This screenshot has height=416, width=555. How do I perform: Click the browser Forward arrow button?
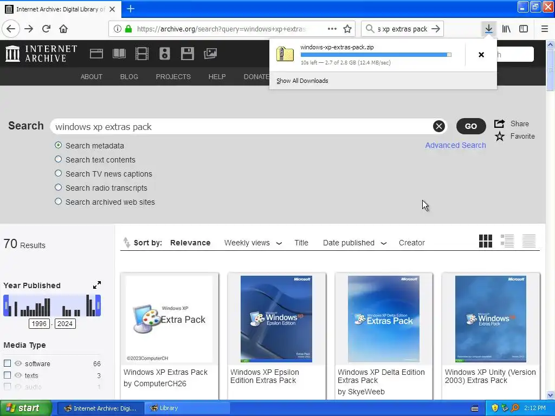[29, 29]
